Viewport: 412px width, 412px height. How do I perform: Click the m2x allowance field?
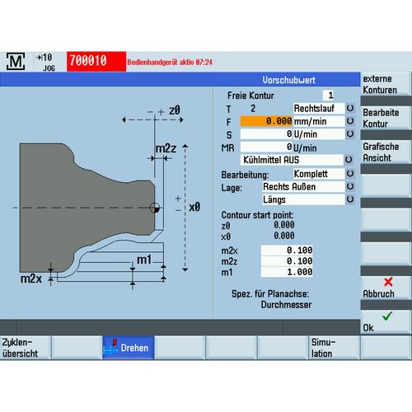[x=287, y=250]
